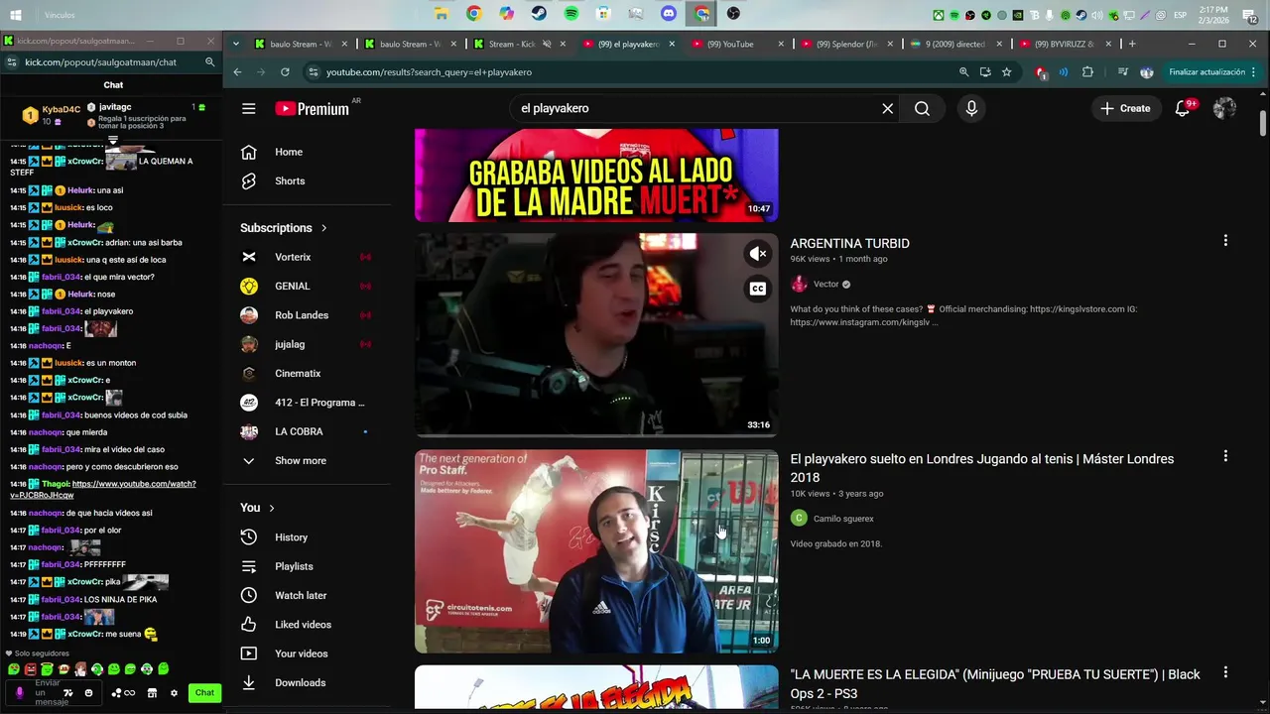The height and width of the screenshot is (714, 1270).
Task: Open emoji picker in Kick chat
Action: (x=89, y=692)
